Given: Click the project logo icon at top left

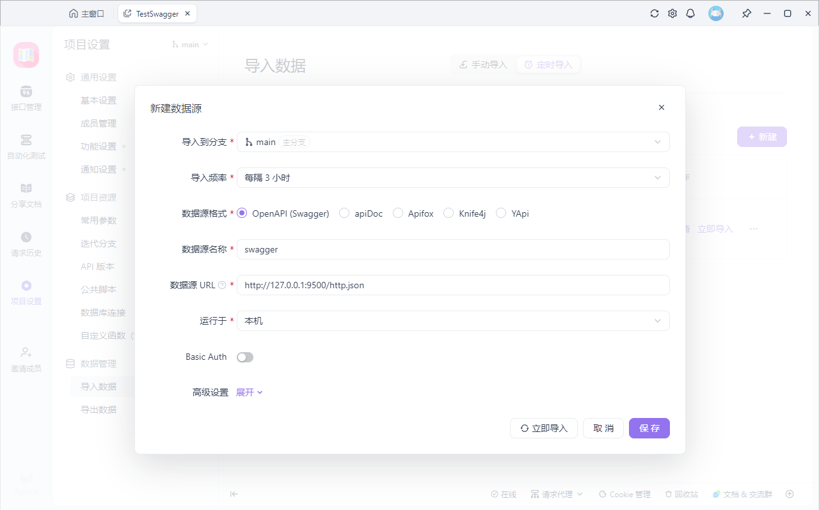Looking at the screenshot, I should 26,55.
